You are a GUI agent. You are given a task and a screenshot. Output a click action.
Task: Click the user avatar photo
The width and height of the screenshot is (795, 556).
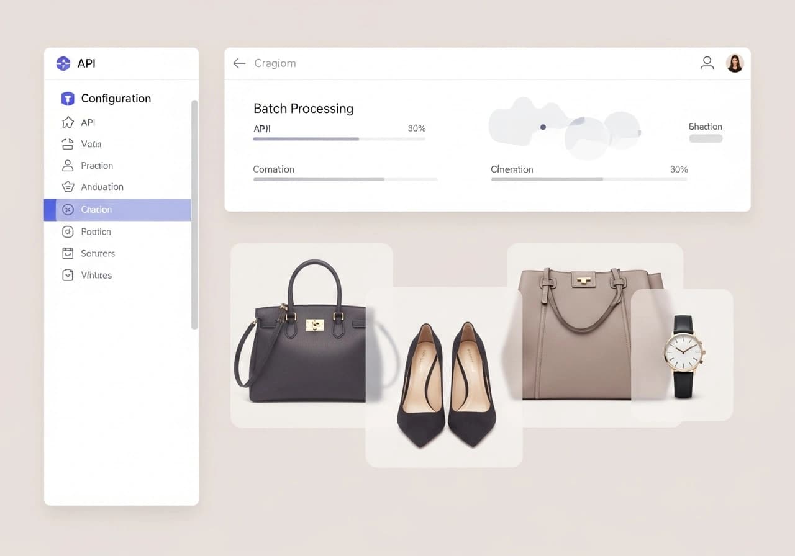coord(735,63)
